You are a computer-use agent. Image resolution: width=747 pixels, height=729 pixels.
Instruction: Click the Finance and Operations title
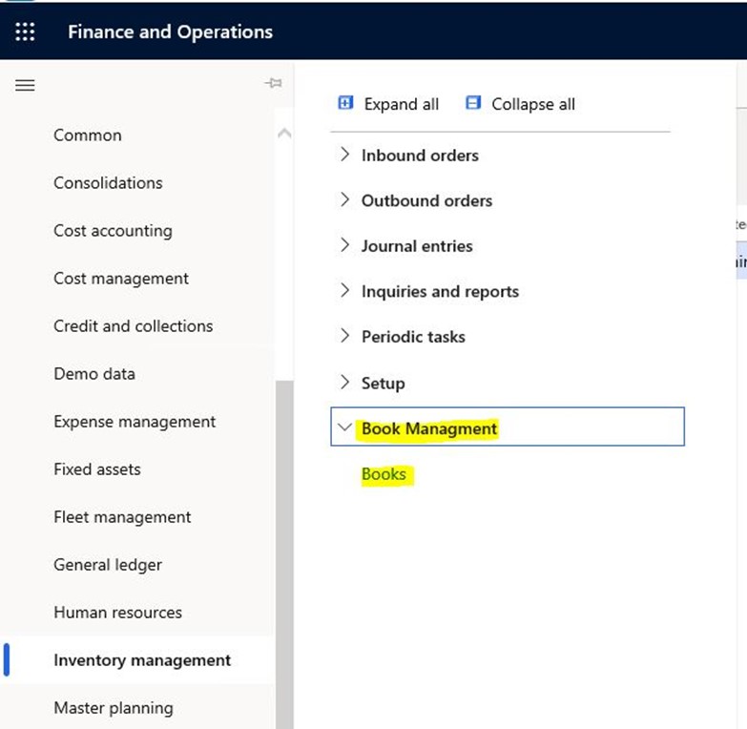pyautogui.click(x=170, y=31)
